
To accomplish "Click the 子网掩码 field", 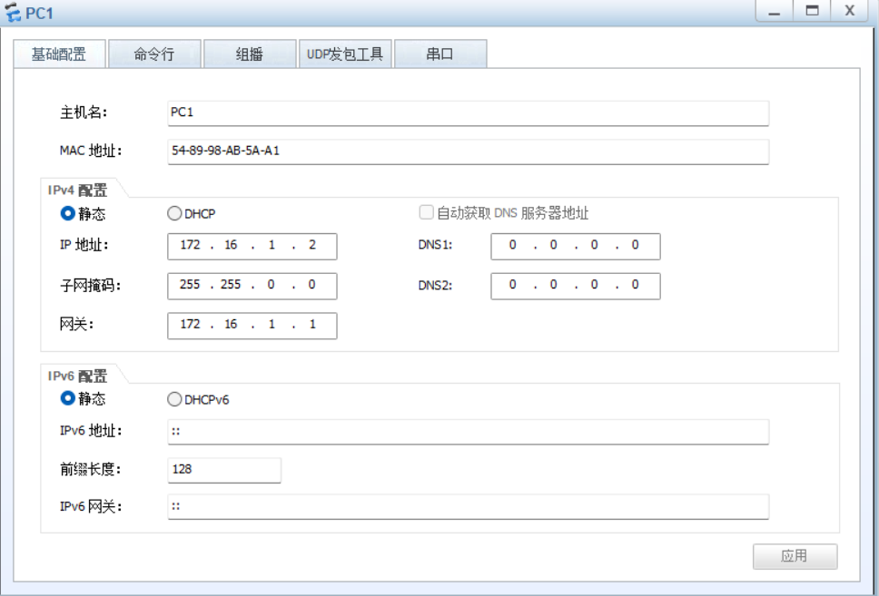I will 252,286.
